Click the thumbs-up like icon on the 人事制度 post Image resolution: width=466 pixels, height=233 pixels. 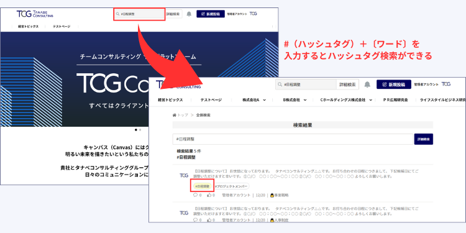(209, 220)
